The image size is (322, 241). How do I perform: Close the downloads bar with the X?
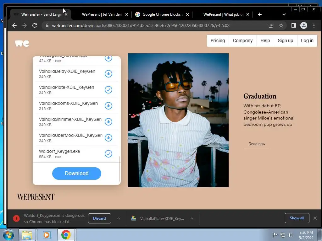315,218
